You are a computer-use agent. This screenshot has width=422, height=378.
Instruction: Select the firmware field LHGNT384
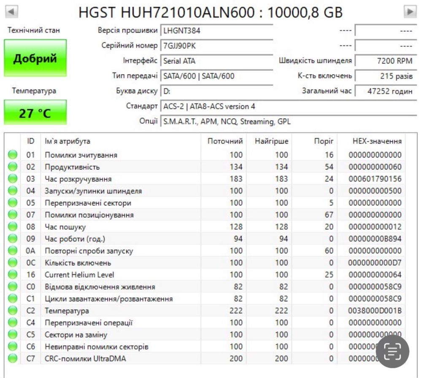[216, 30]
